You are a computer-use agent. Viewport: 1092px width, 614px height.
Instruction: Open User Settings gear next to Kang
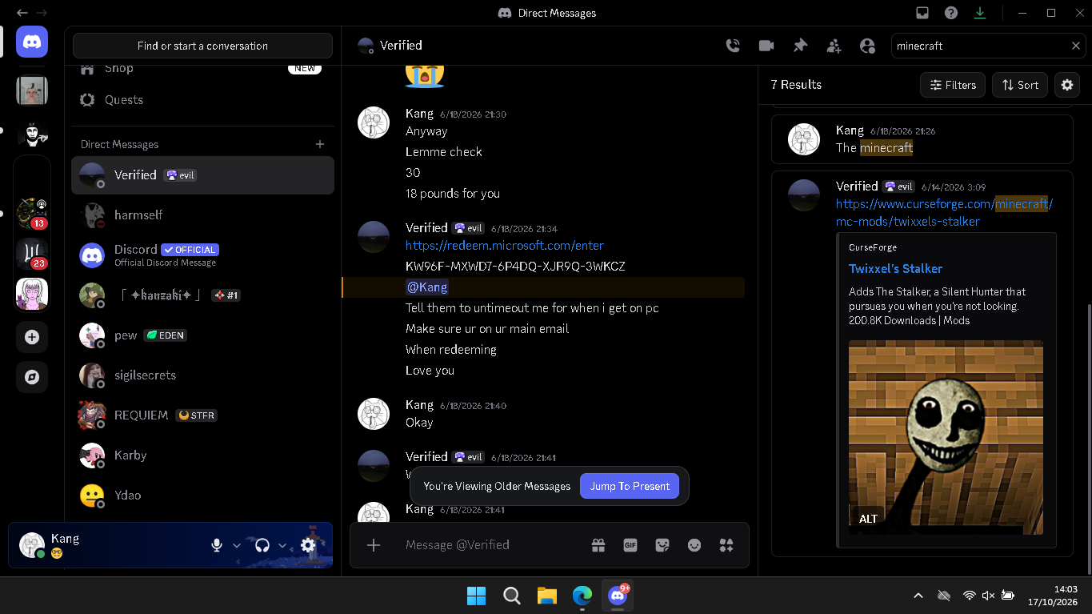(x=308, y=545)
